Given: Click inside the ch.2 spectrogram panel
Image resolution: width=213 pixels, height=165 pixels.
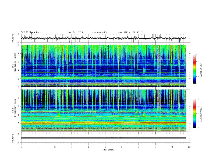Looking at the screenshot, I should click(104, 111).
